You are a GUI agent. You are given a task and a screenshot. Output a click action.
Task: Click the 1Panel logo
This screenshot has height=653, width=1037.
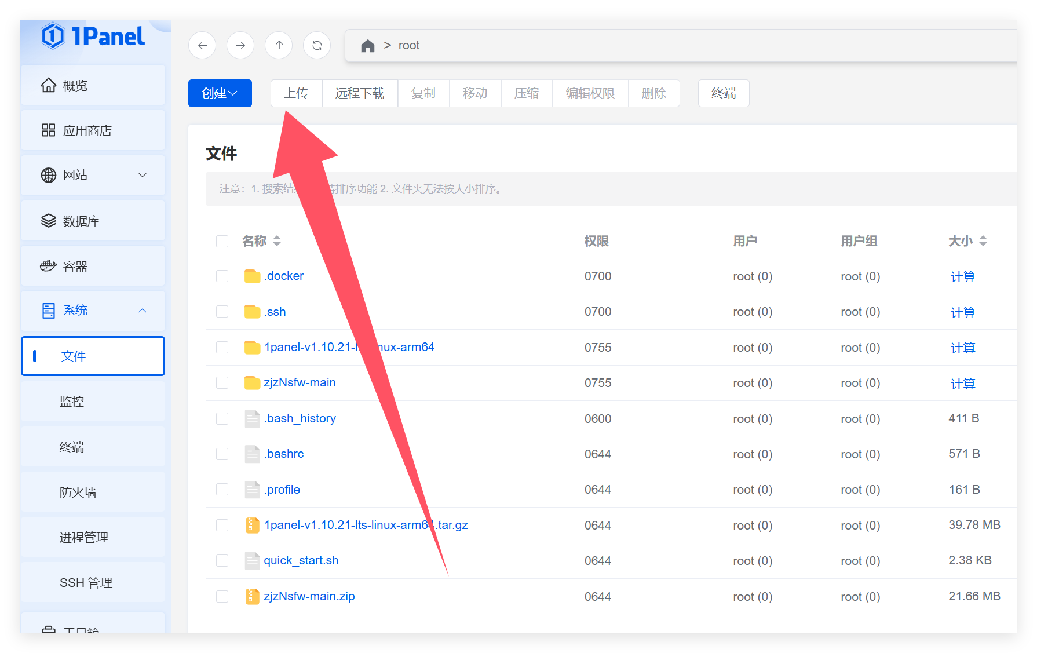[x=93, y=36]
